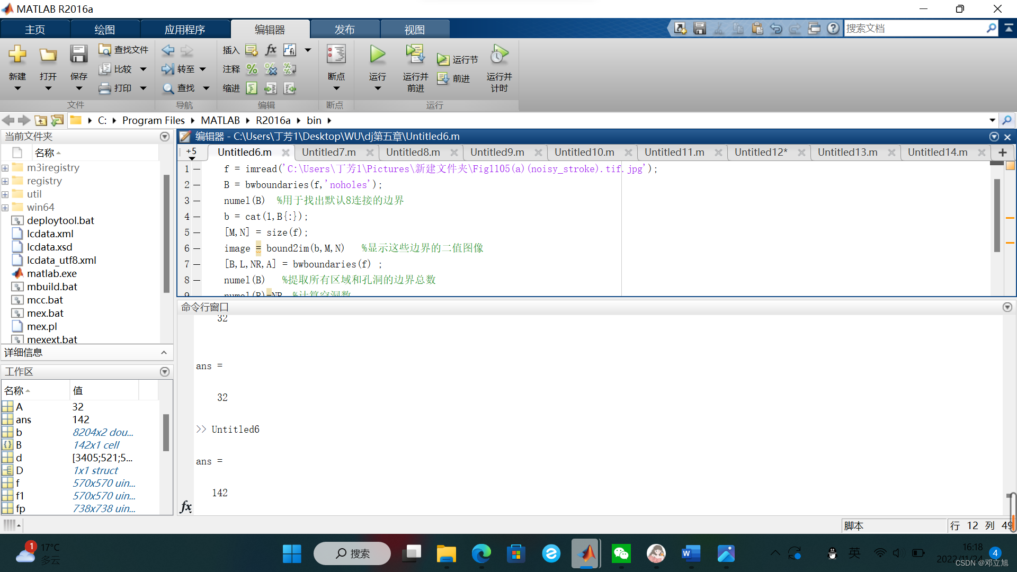Open the 发布 (Publish) ribbon tab

pyautogui.click(x=345, y=30)
